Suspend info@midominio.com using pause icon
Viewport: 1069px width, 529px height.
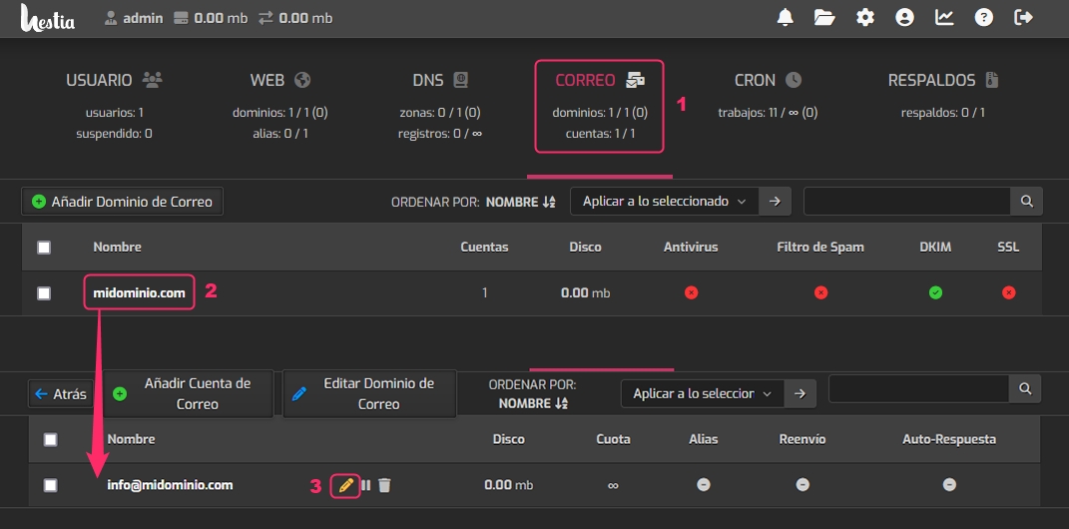pyautogui.click(x=366, y=485)
